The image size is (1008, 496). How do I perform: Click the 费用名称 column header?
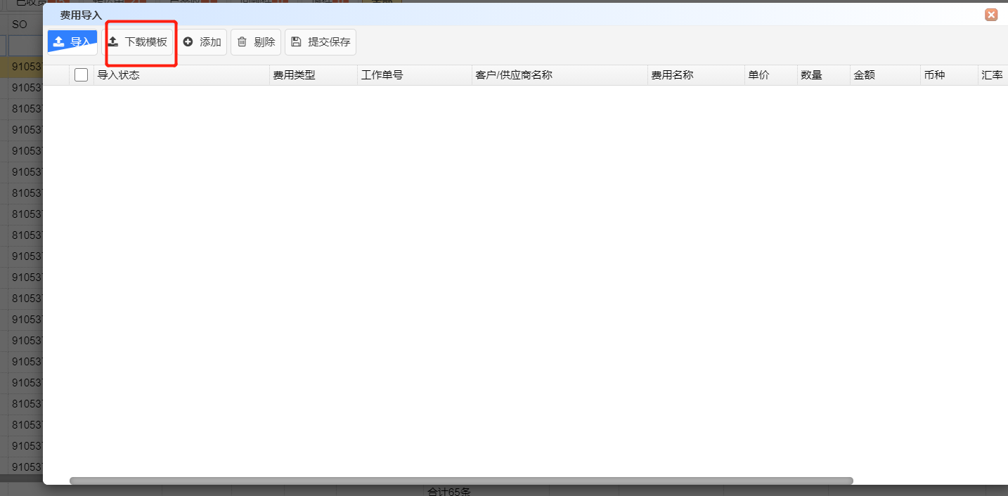point(696,75)
